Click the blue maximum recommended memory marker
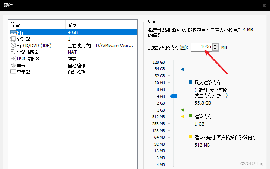Image resolution: width=270 pixels, height=169 pixels. coord(182,69)
